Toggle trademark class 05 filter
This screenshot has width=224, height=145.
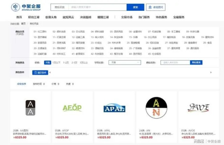click(116, 32)
